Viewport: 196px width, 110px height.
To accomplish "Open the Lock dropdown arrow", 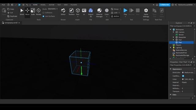I will point(119,13).
